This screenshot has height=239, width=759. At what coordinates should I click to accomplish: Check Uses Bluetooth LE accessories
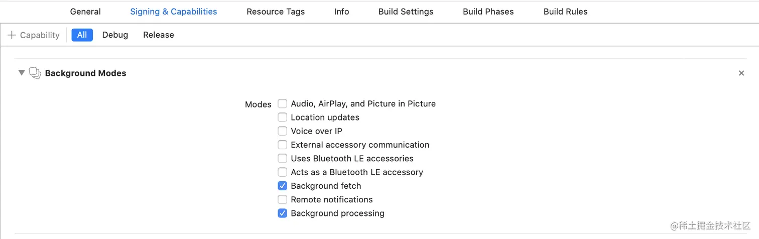pyautogui.click(x=283, y=159)
